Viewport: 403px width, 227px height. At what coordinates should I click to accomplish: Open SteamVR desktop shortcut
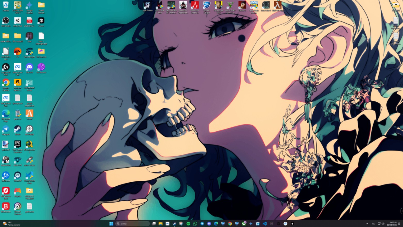pos(18,177)
